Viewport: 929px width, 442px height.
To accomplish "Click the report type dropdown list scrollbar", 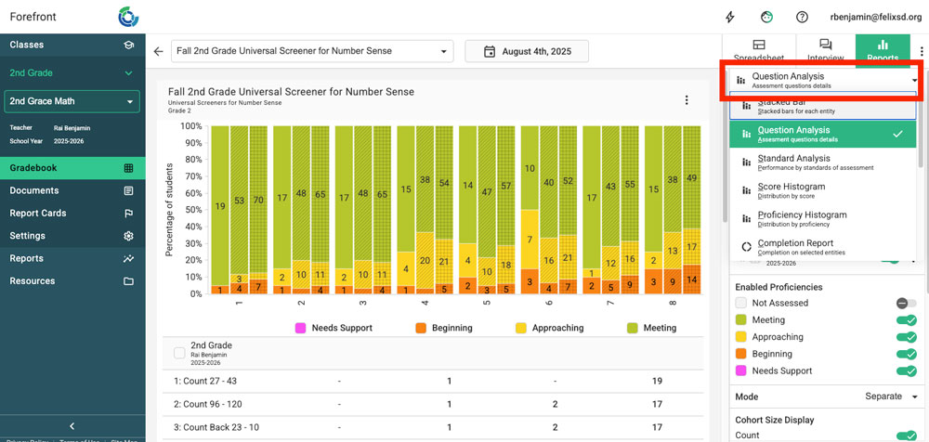I will (x=920, y=128).
